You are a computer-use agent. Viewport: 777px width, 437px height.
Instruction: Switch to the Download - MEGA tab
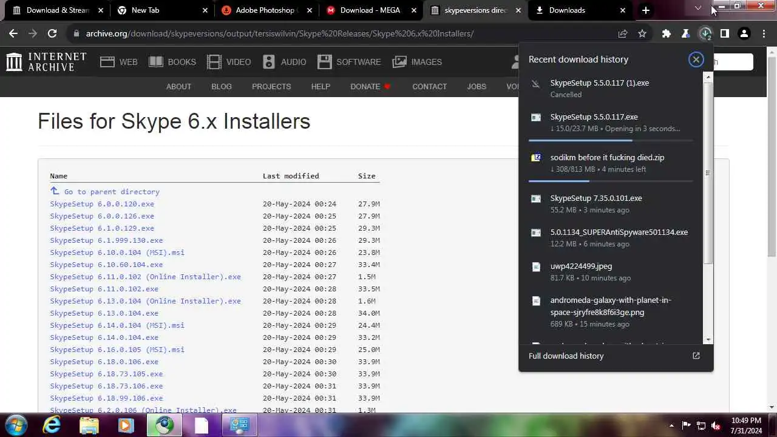point(370,10)
